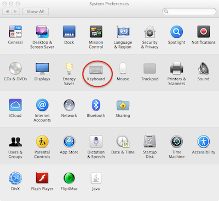Viewport: 219px width, 201px height.
Task: Click the magnifying glass in the search field
Action: point(166,11)
